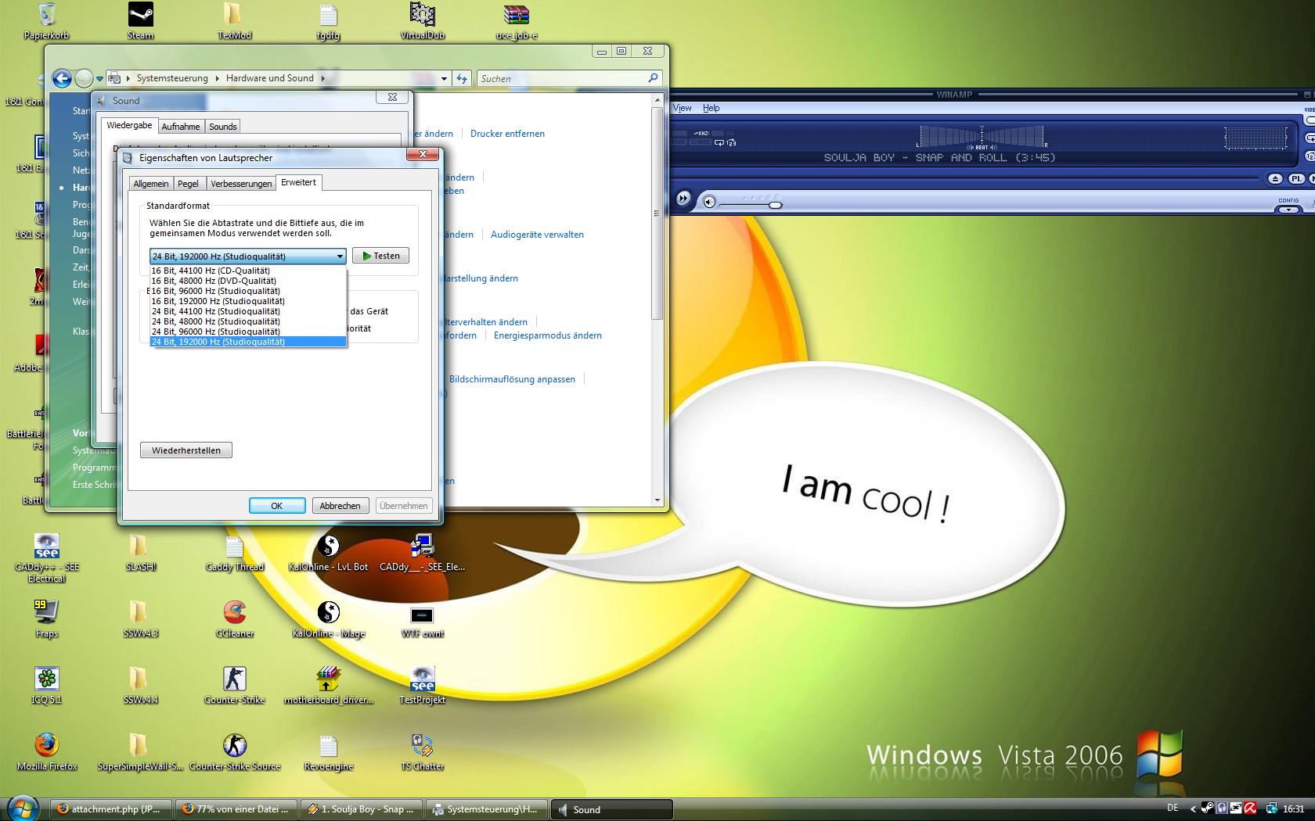Select the Mozilla Firefox desktop icon
This screenshot has height=821, width=1315.
pos(47,751)
